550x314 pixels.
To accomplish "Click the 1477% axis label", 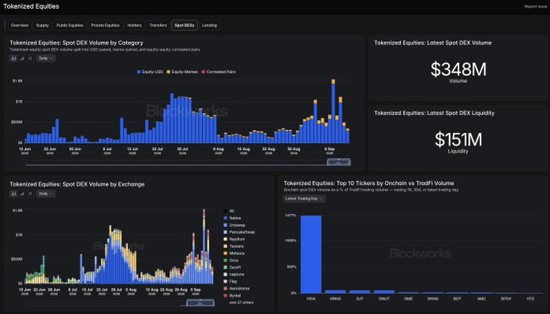I will (x=291, y=216).
